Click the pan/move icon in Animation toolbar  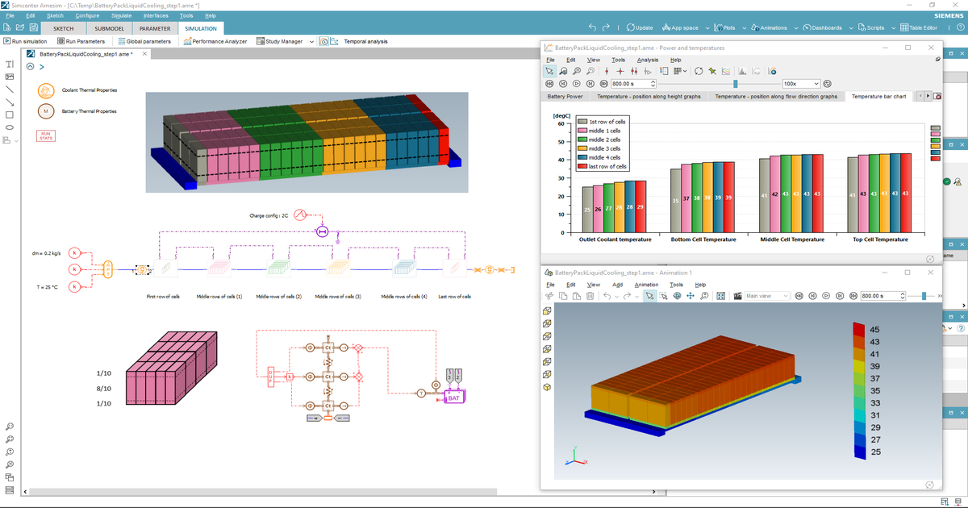pos(690,296)
